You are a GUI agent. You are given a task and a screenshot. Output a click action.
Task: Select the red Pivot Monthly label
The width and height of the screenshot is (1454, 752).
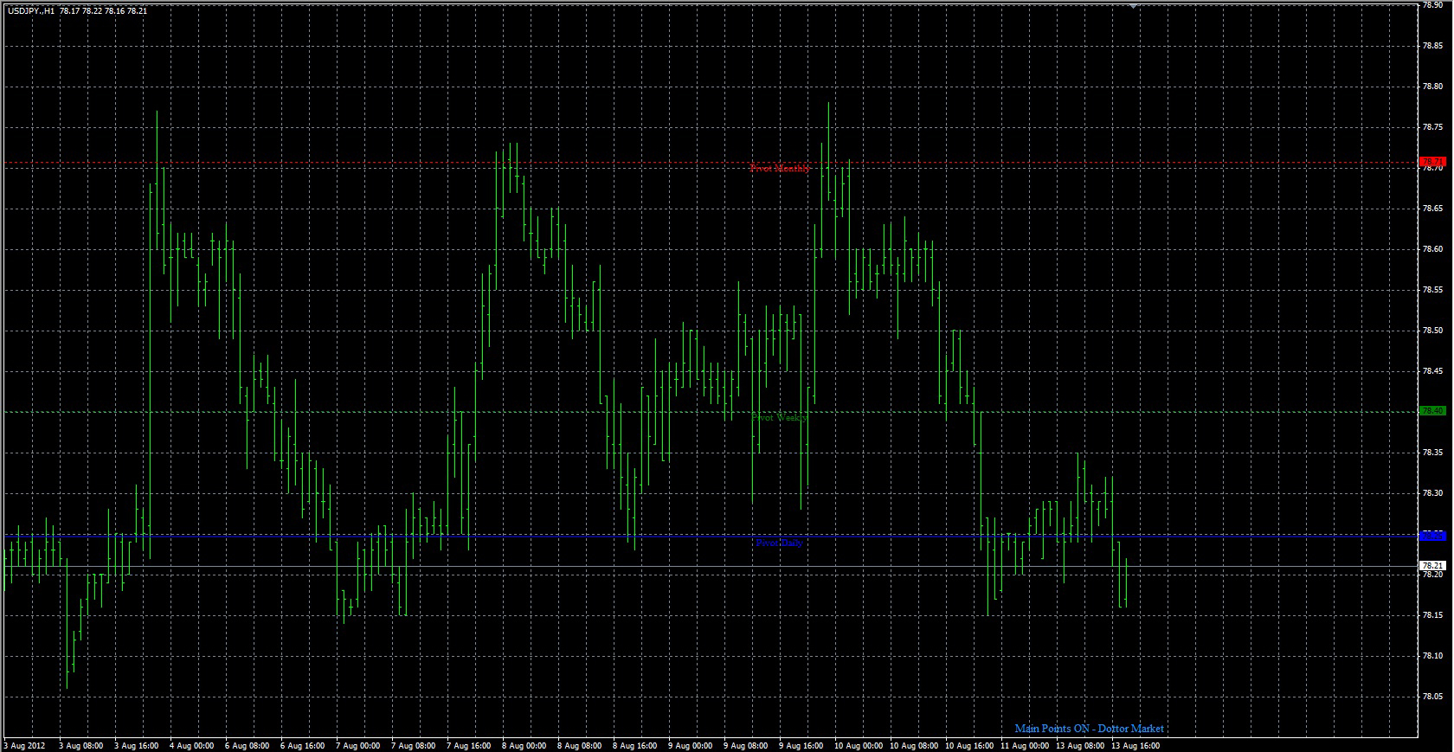tap(780, 169)
